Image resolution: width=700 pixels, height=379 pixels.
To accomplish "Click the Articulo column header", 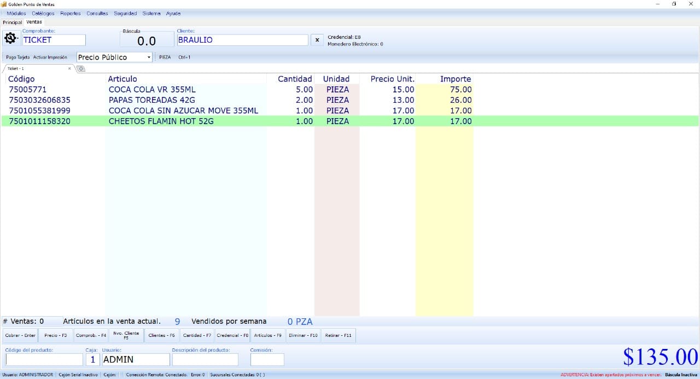I will [122, 79].
